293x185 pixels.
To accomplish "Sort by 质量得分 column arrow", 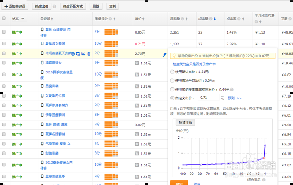I will (114, 19).
